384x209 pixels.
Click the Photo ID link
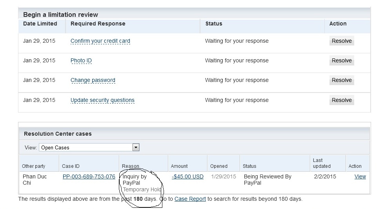pos(81,60)
